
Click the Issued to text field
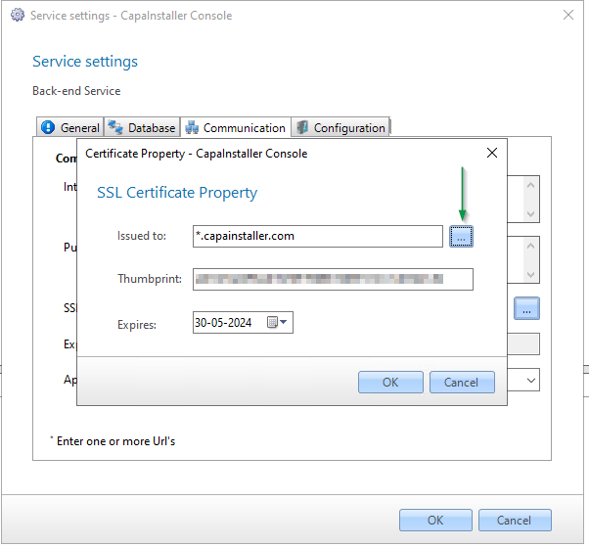click(x=318, y=236)
